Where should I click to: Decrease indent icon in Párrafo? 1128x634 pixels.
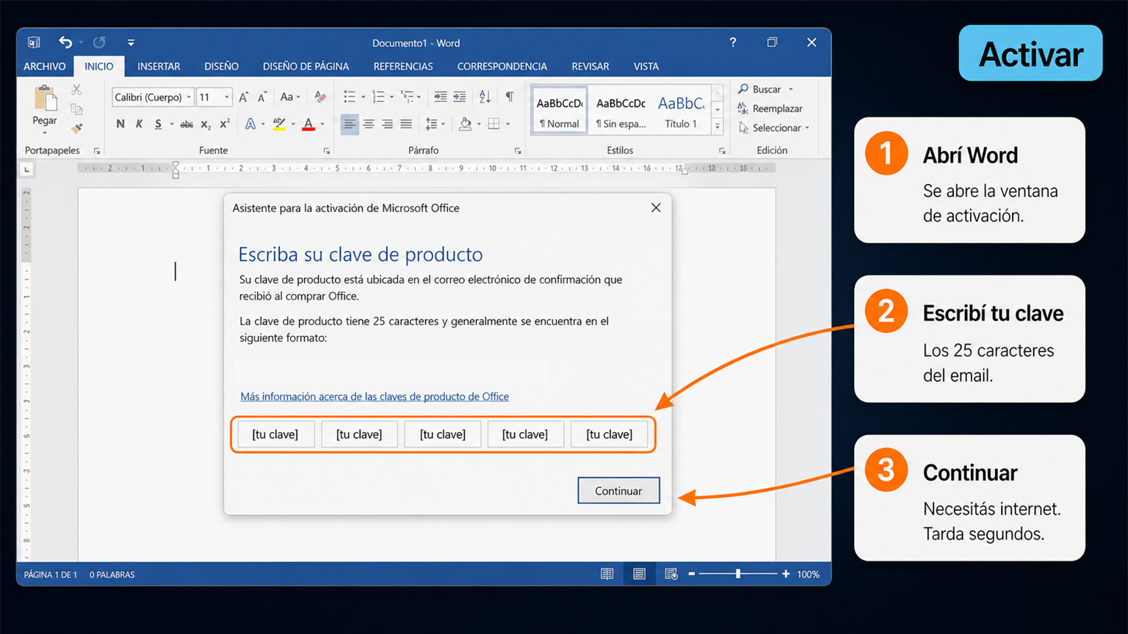pos(440,97)
